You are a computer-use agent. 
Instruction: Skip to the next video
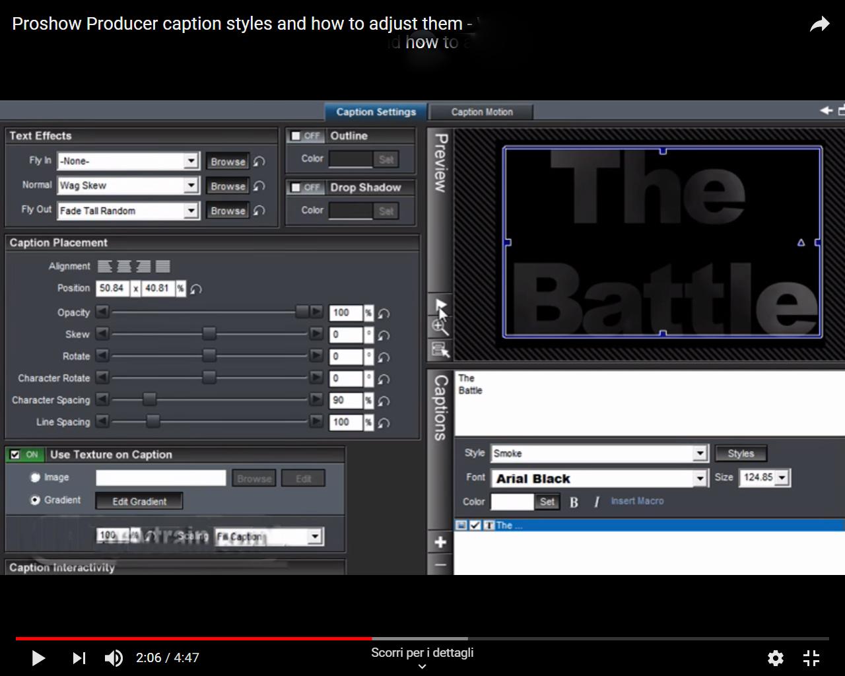click(79, 658)
